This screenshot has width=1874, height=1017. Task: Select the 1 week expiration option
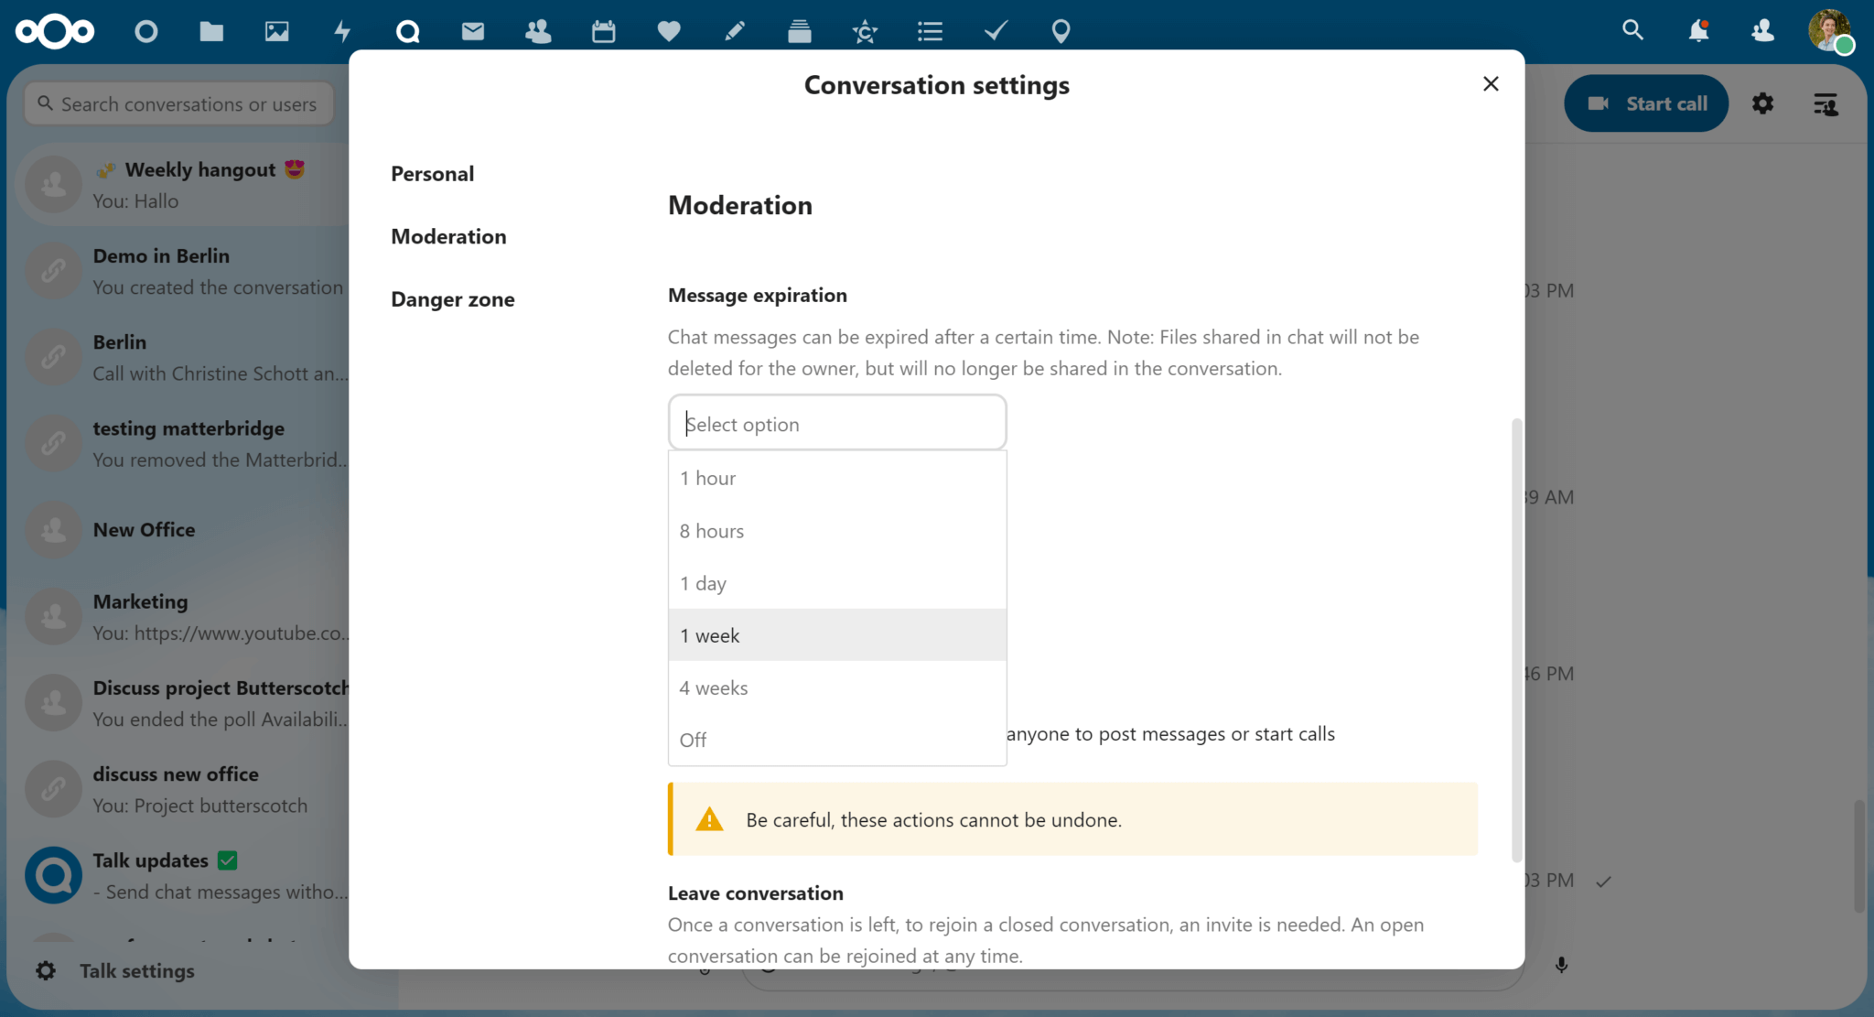tap(836, 634)
